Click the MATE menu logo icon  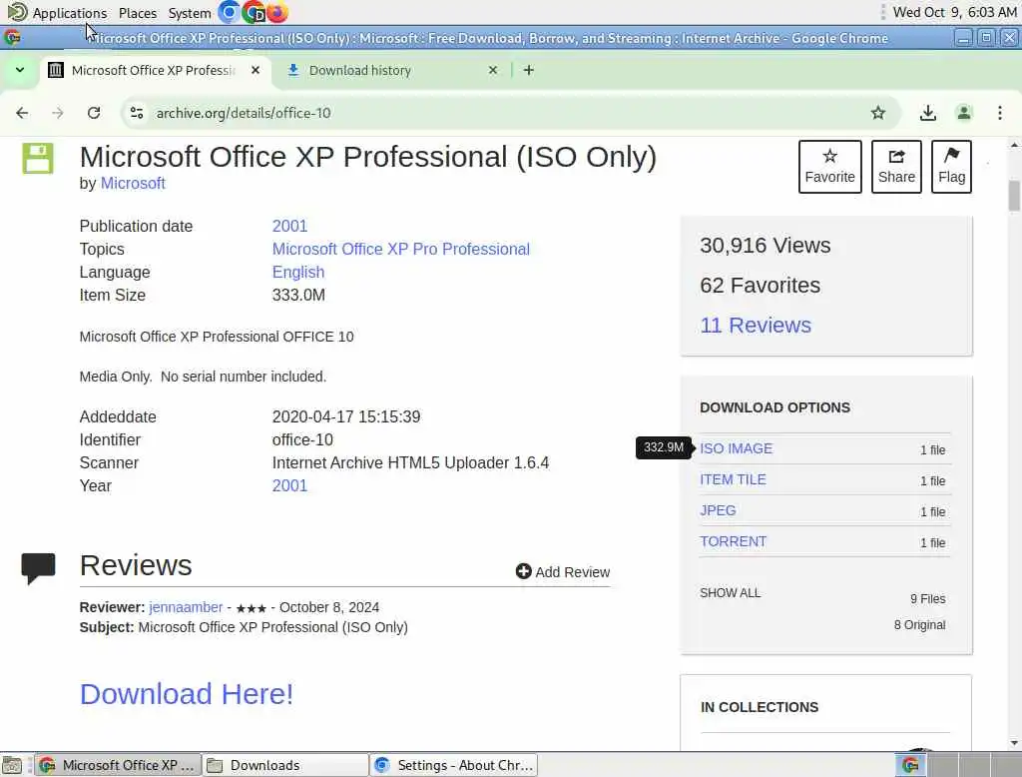click(16, 12)
